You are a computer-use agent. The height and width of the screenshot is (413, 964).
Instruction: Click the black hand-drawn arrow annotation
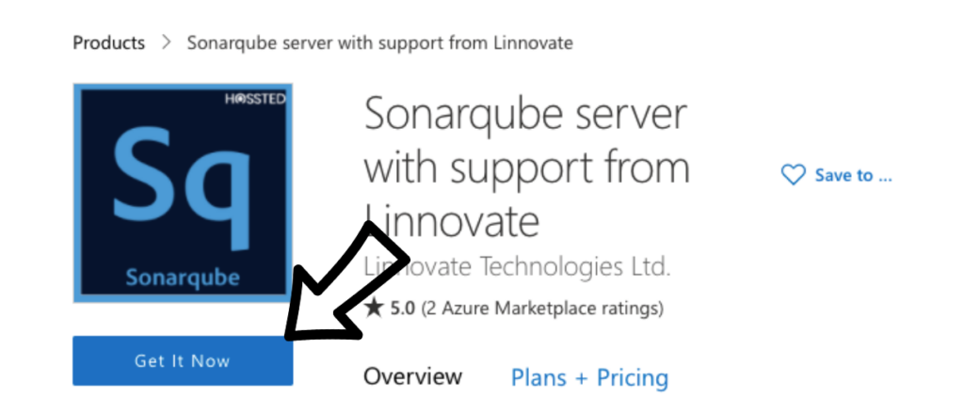(346, 281)
